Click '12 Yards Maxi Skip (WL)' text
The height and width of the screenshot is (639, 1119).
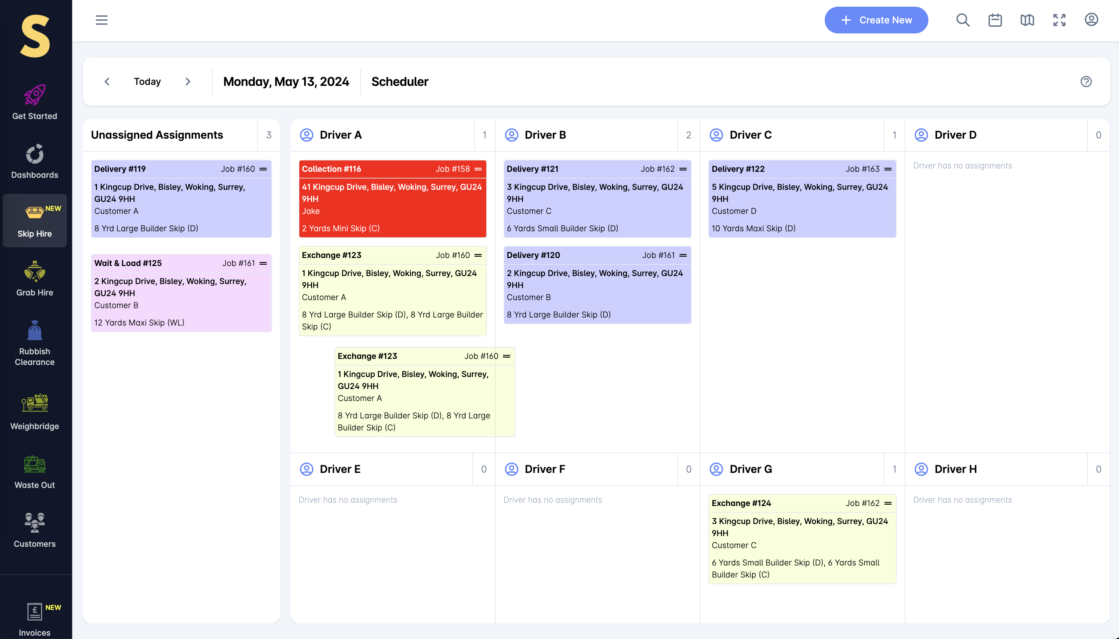point(139,323)
